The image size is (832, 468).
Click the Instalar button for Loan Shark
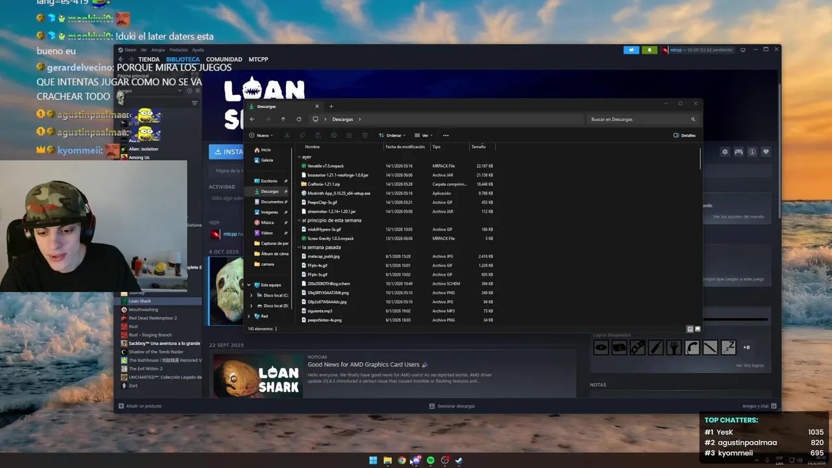[x=226, y=151]
